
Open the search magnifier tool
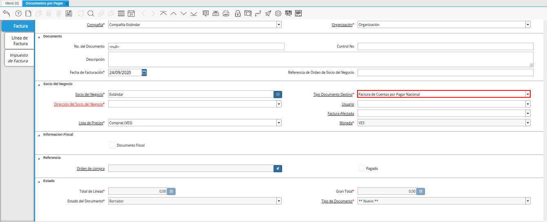[x=91, y=13]
